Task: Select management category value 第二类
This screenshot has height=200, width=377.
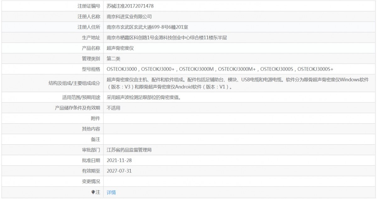Action: point(113,58)
